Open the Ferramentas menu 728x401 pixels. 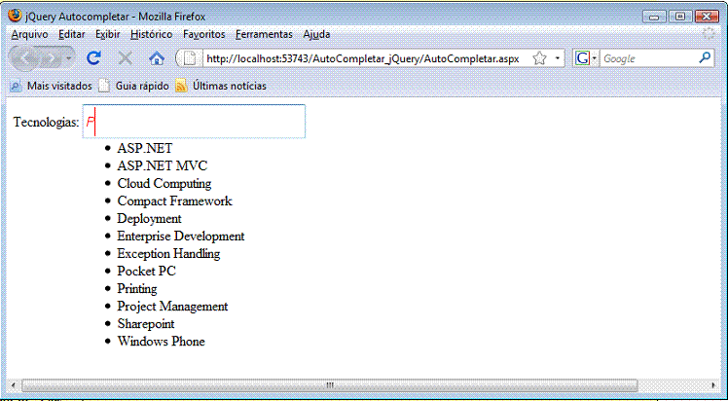click(264, 34)
